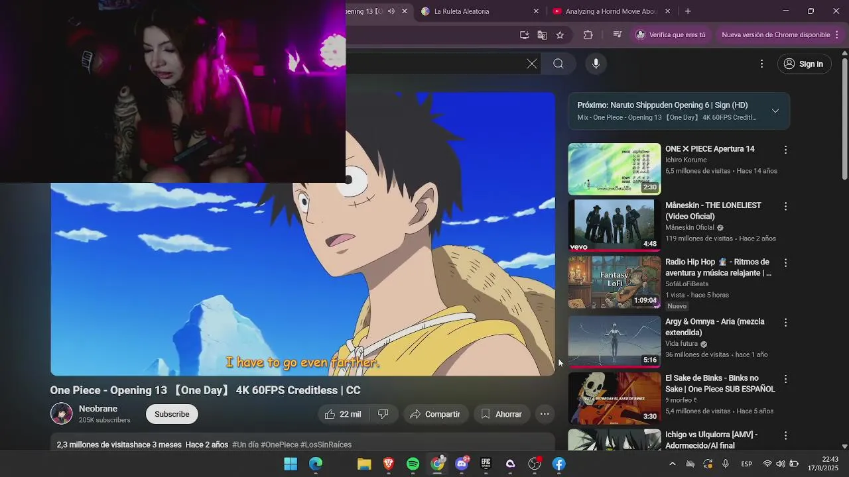Mute the tab via speaker icon on tab

point(391,11)
